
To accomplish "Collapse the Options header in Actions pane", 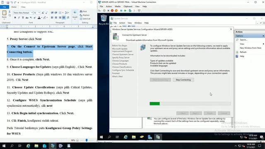I will (263, 36).
